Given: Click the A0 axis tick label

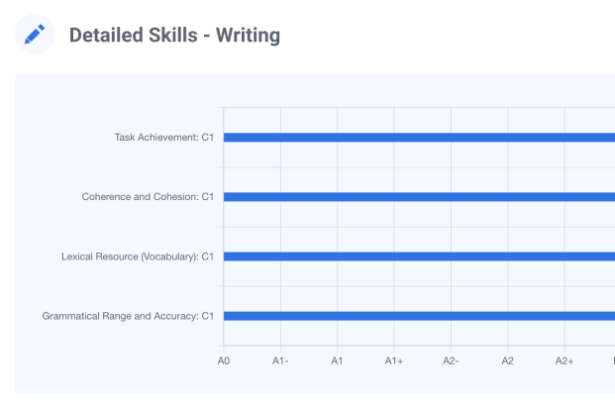Looking at the screenshot, I should [224, 361].
